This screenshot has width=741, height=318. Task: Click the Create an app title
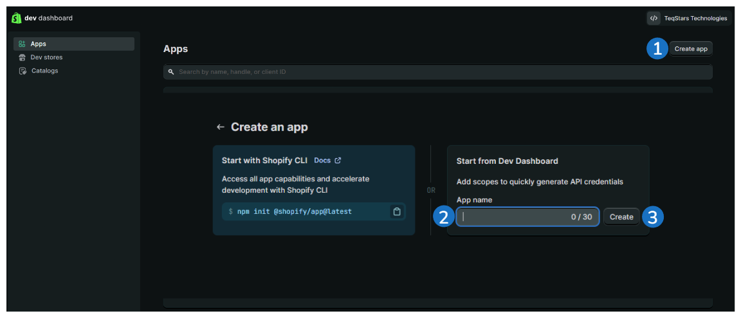pyautogui.click(x=270, y=127)
